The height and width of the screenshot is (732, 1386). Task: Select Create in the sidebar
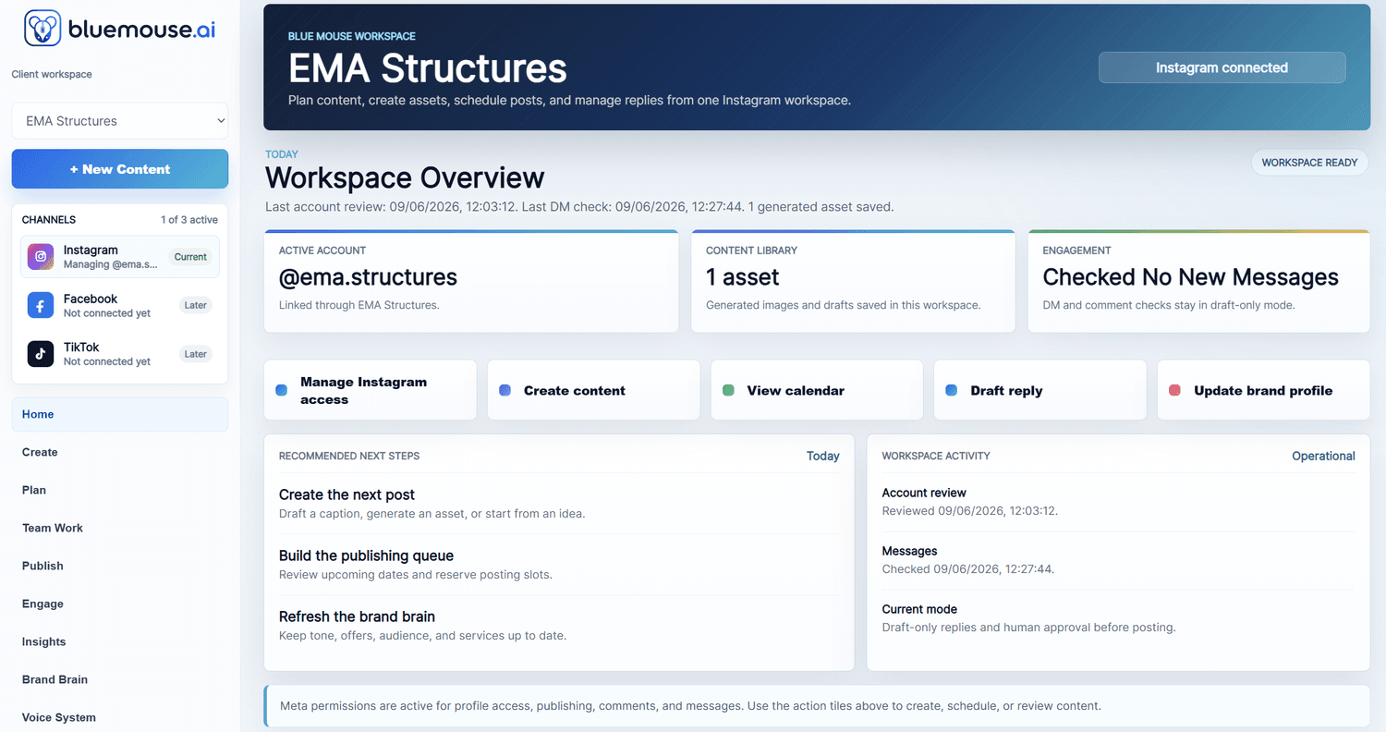(x=120, y=453)
